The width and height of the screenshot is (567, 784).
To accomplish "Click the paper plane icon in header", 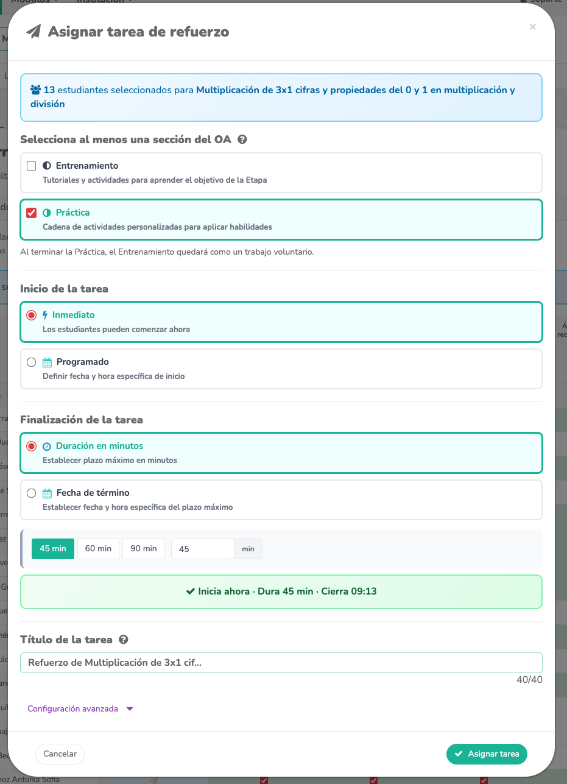I will [34, 32].
